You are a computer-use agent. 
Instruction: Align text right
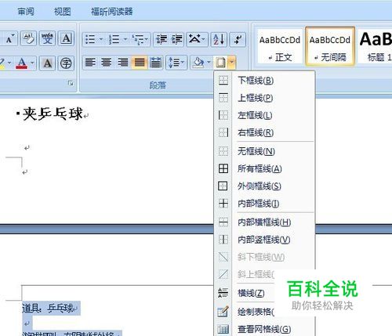click(x=123, y=63)
